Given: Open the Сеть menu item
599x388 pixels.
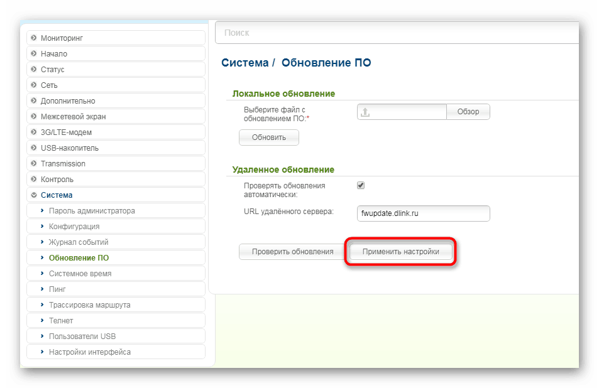Looking at the screenshot, I should tap(116, 85).
